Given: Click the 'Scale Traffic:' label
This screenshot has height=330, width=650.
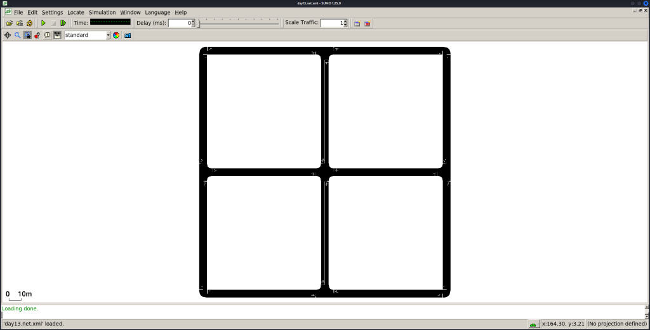Looking at the screenshot, I should [x=302, y=22].
